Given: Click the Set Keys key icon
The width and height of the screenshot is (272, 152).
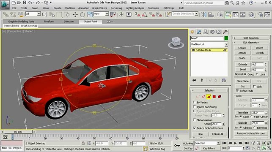Looking at the screenshot, I should [177, 146].
